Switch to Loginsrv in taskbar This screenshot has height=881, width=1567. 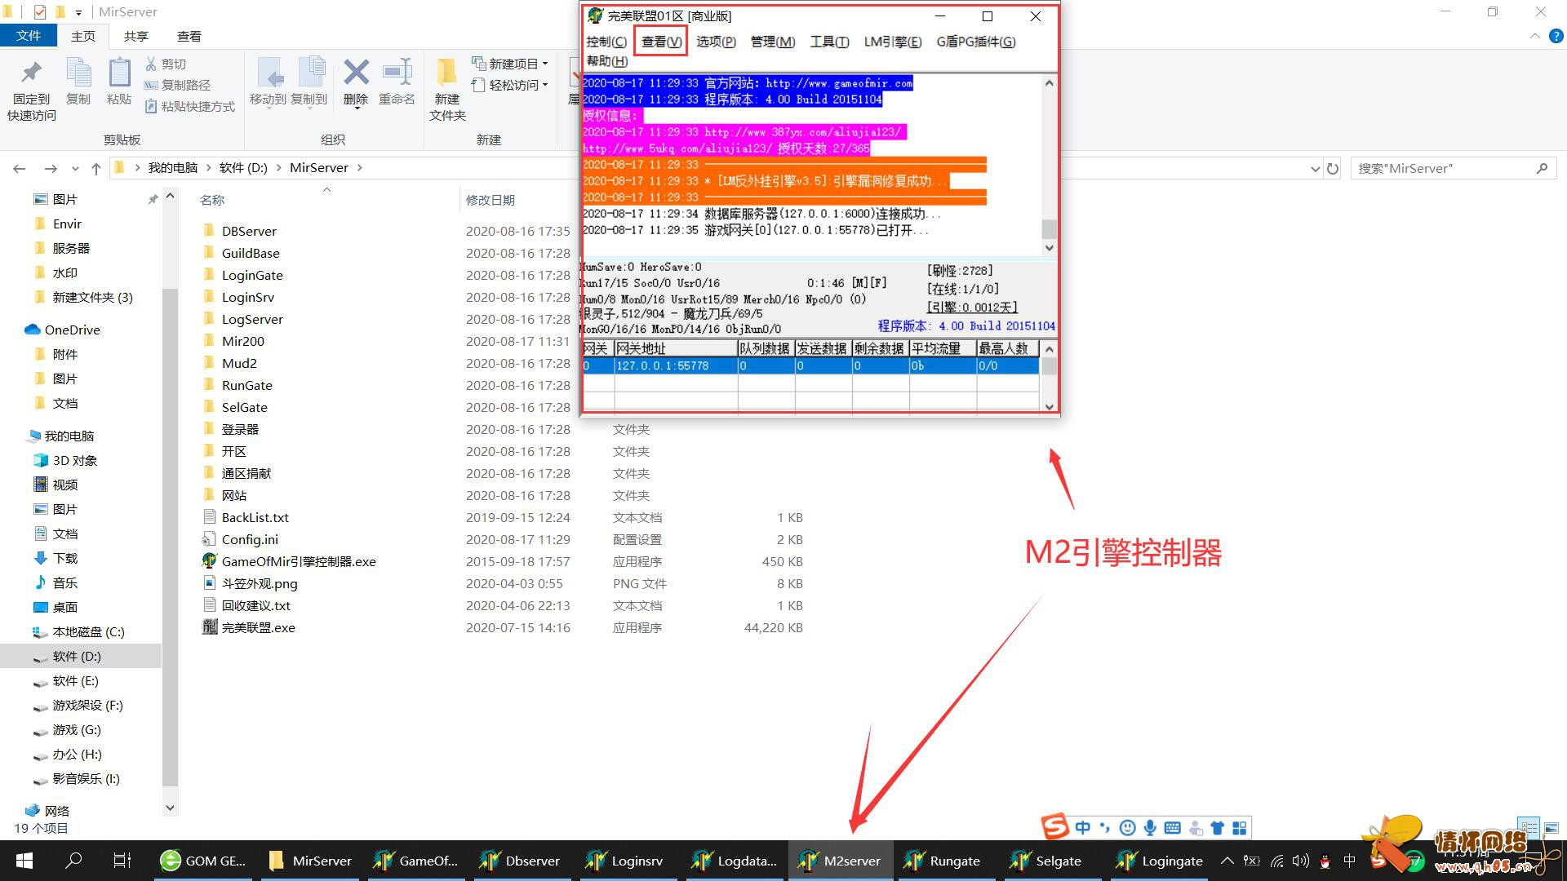(x=626, y=861)
